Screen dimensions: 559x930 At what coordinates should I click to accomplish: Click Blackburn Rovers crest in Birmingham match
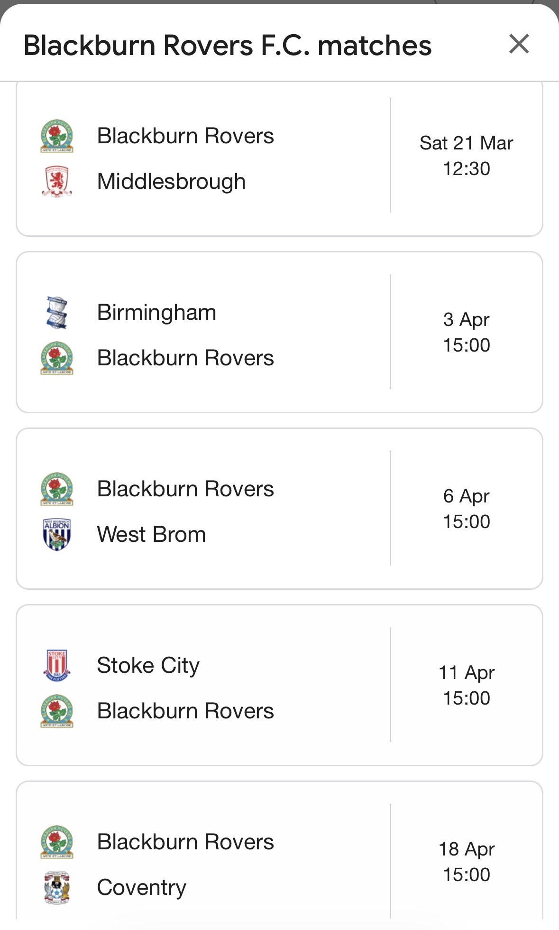pos(57,358)
